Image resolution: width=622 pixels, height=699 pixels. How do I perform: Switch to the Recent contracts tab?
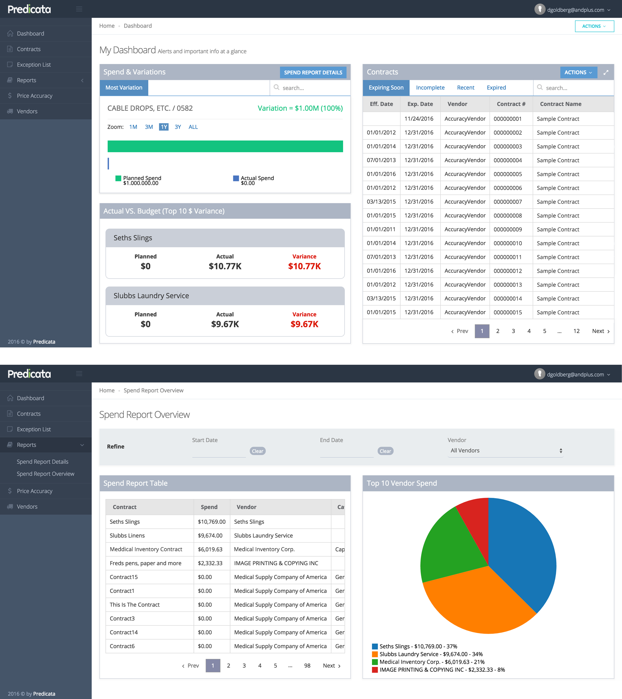(x=465, y=88)
